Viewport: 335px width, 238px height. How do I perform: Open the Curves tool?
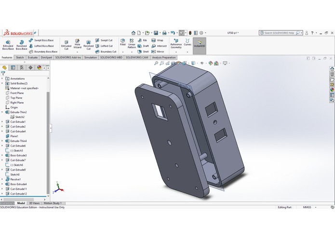click(x=188, y=42)
